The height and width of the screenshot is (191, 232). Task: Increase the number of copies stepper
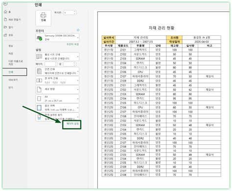tap(75, 11)
